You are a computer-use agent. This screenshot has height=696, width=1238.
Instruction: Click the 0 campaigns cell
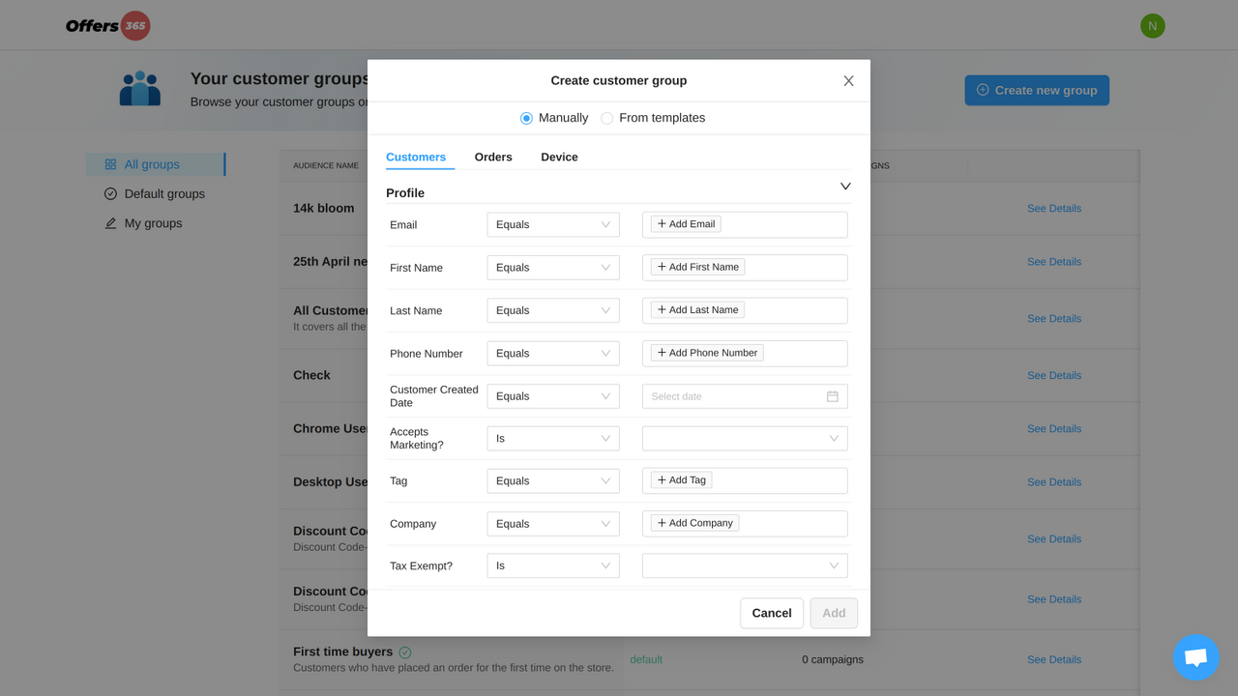click(833, 659)
